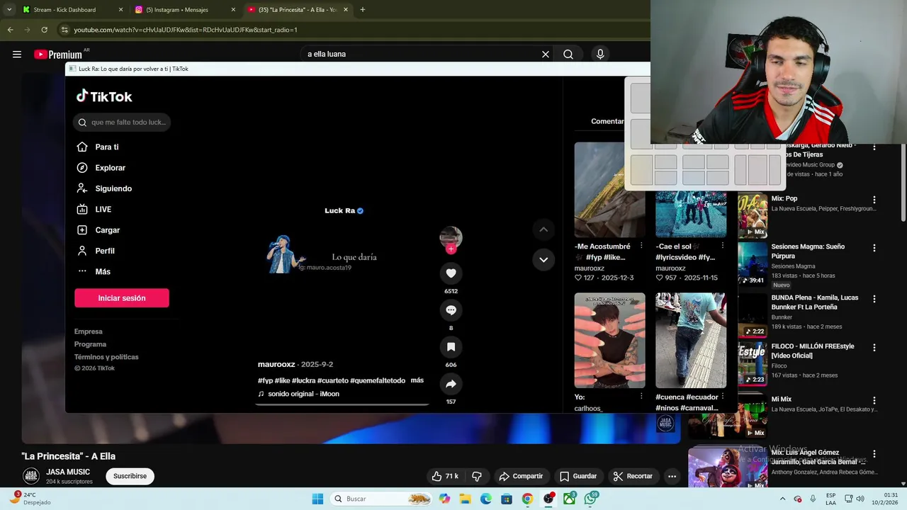Click the YouTube search magnifier button

click(x=568, y=55)
